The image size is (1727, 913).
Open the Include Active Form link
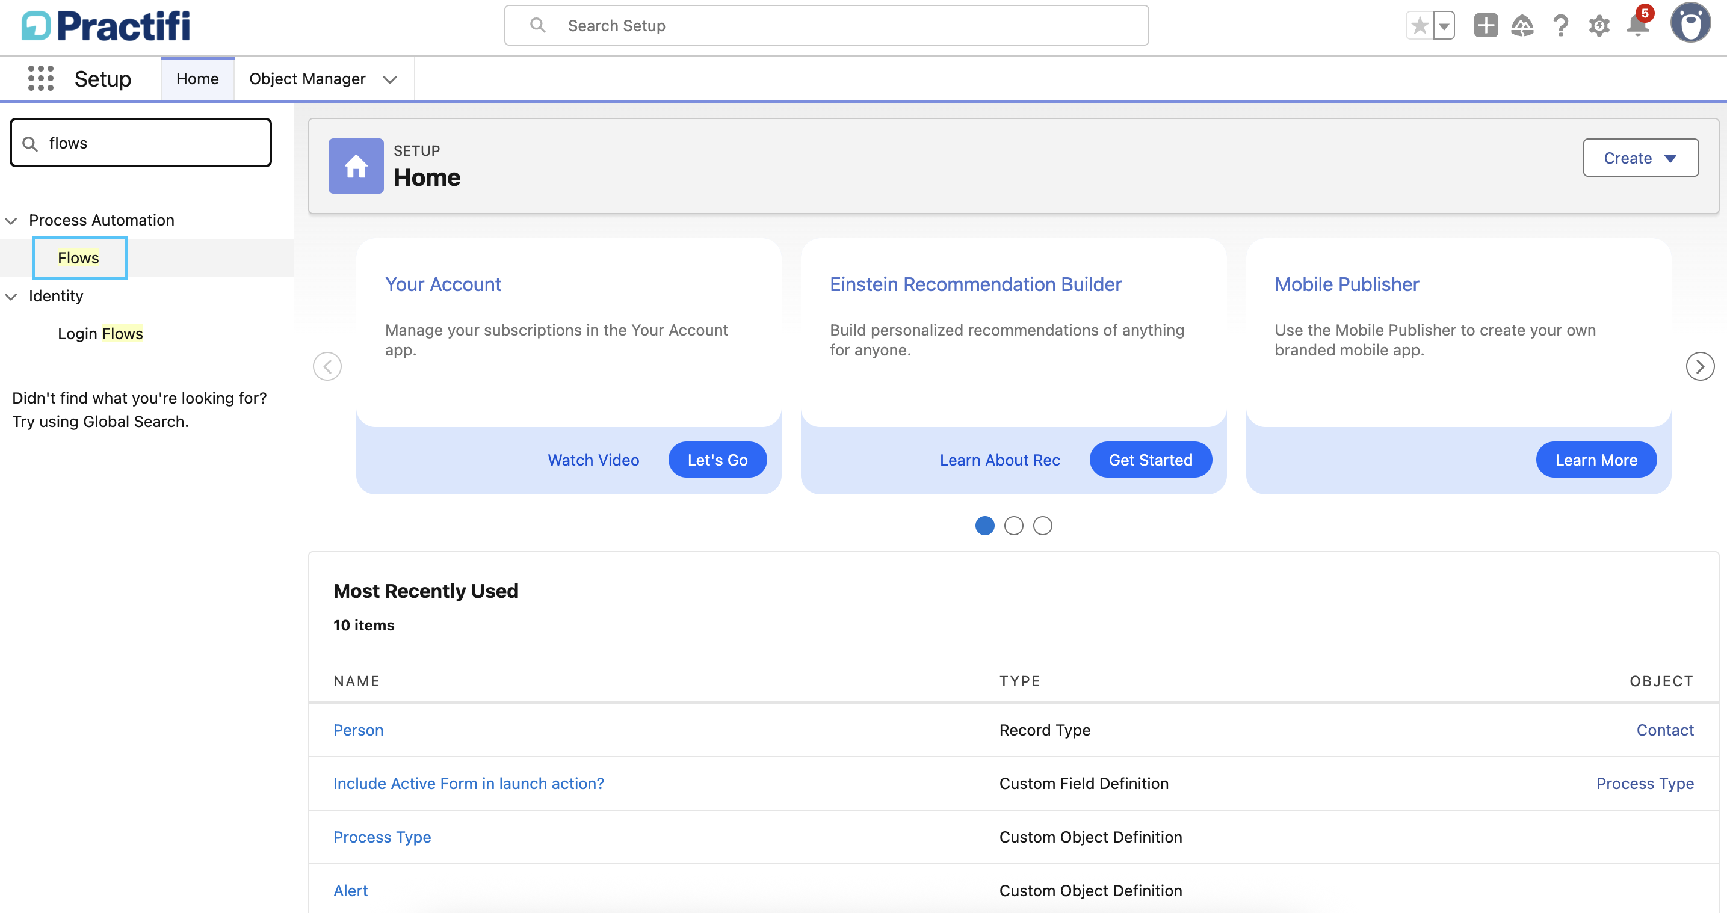[x=468, y=783]
